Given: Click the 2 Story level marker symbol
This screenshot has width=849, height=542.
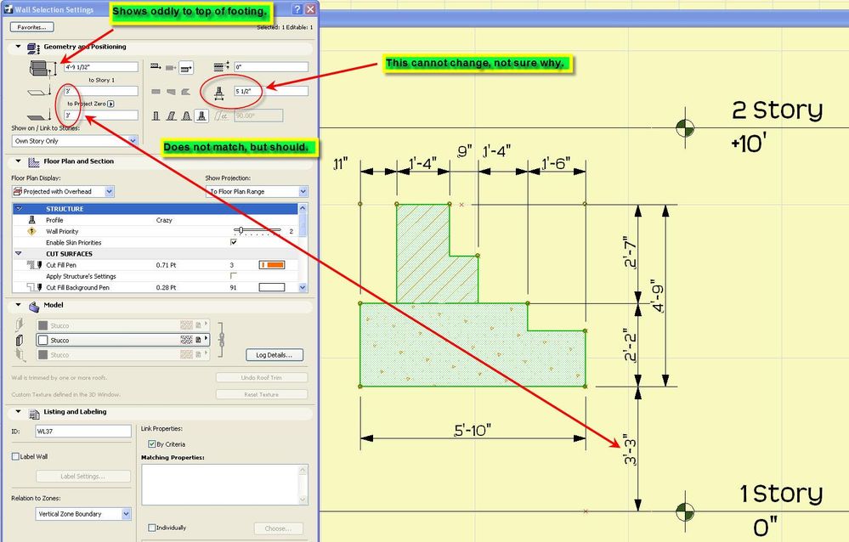Looking at the screenshot, I should (x=685, y=127).
